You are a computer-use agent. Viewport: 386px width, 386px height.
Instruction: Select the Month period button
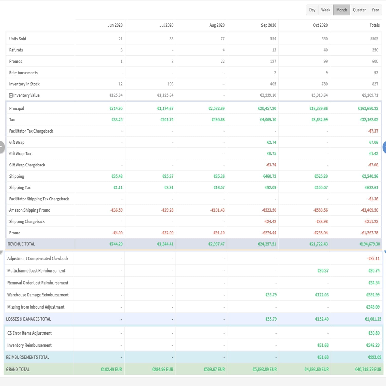click(341, 10)
